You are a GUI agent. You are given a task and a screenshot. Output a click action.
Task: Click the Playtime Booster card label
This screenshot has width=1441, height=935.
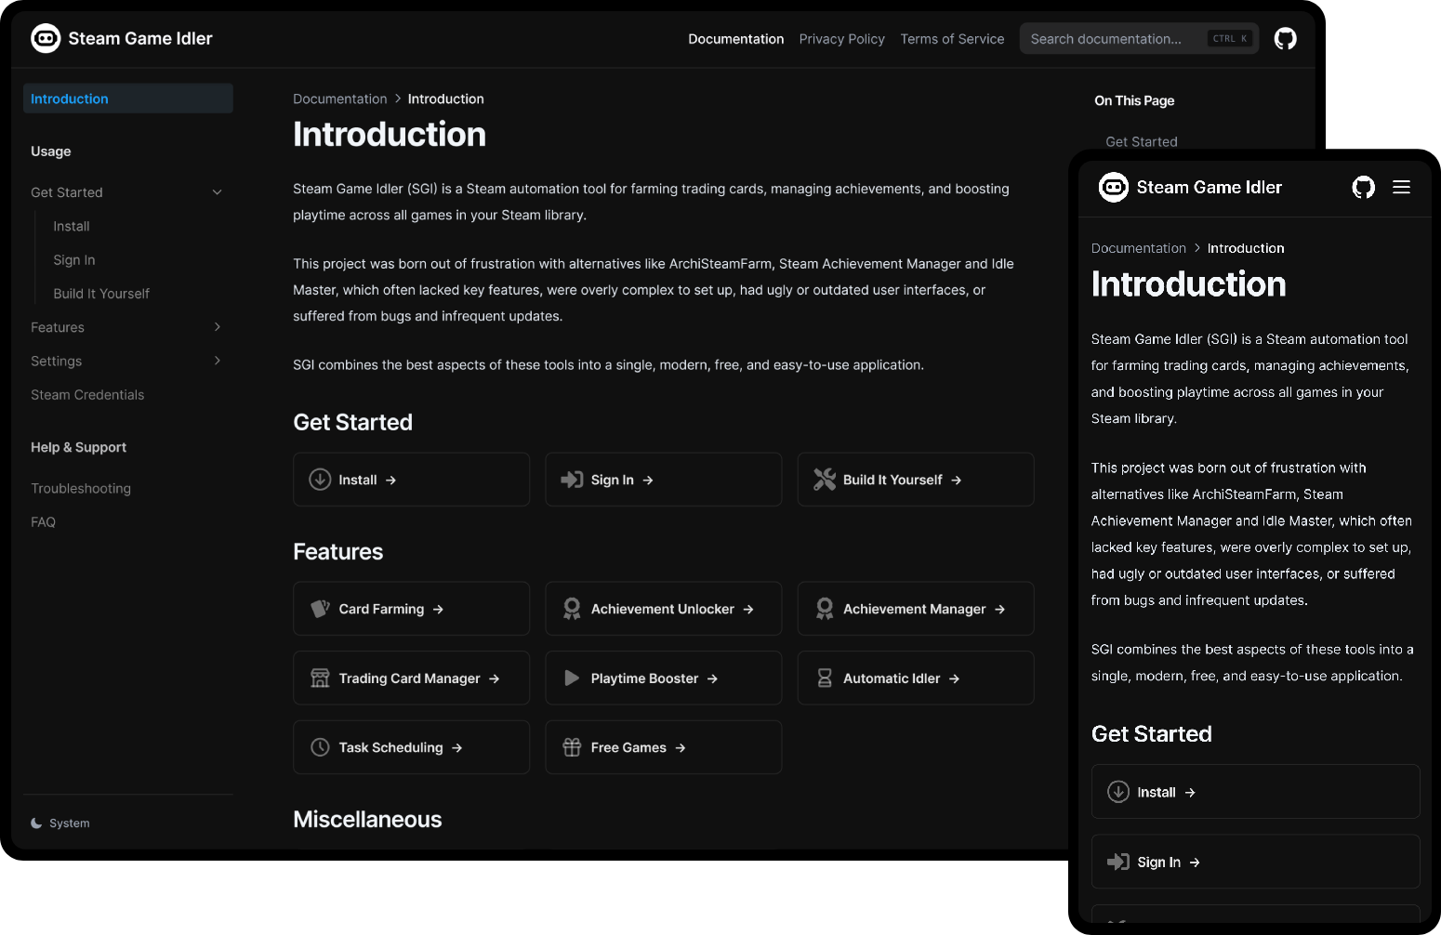644,678
